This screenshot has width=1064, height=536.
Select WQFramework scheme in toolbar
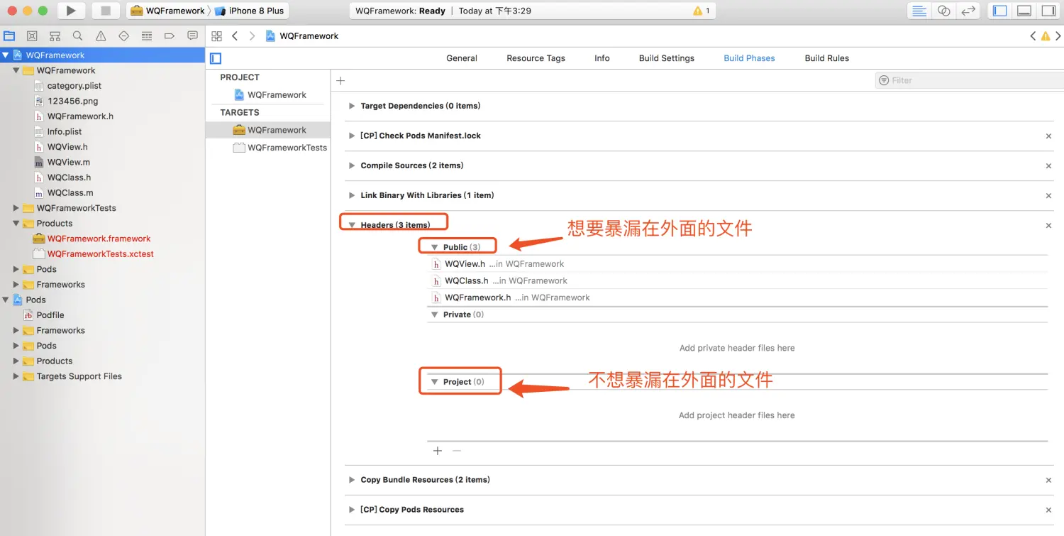168,11
